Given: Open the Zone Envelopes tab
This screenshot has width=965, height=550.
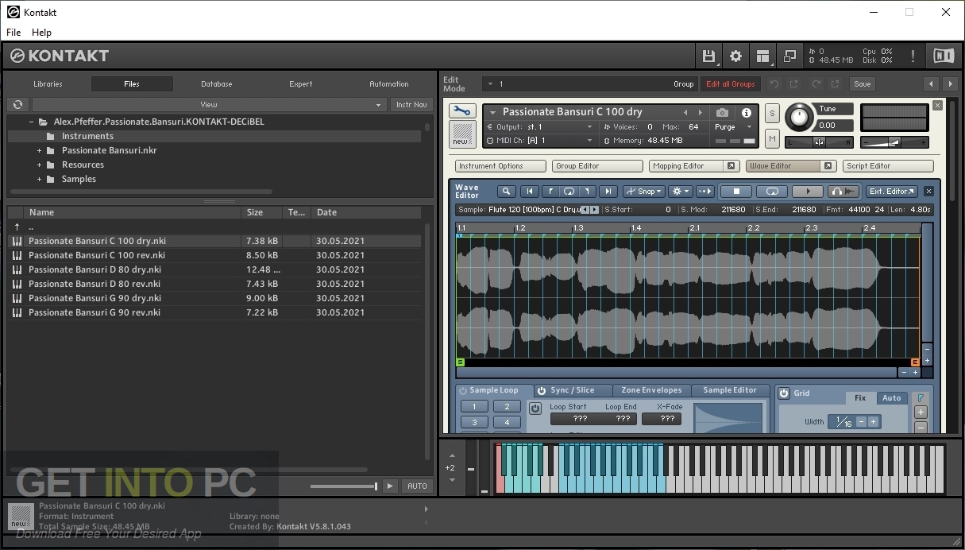Looking at the screenshot, I should pos(651,390).
